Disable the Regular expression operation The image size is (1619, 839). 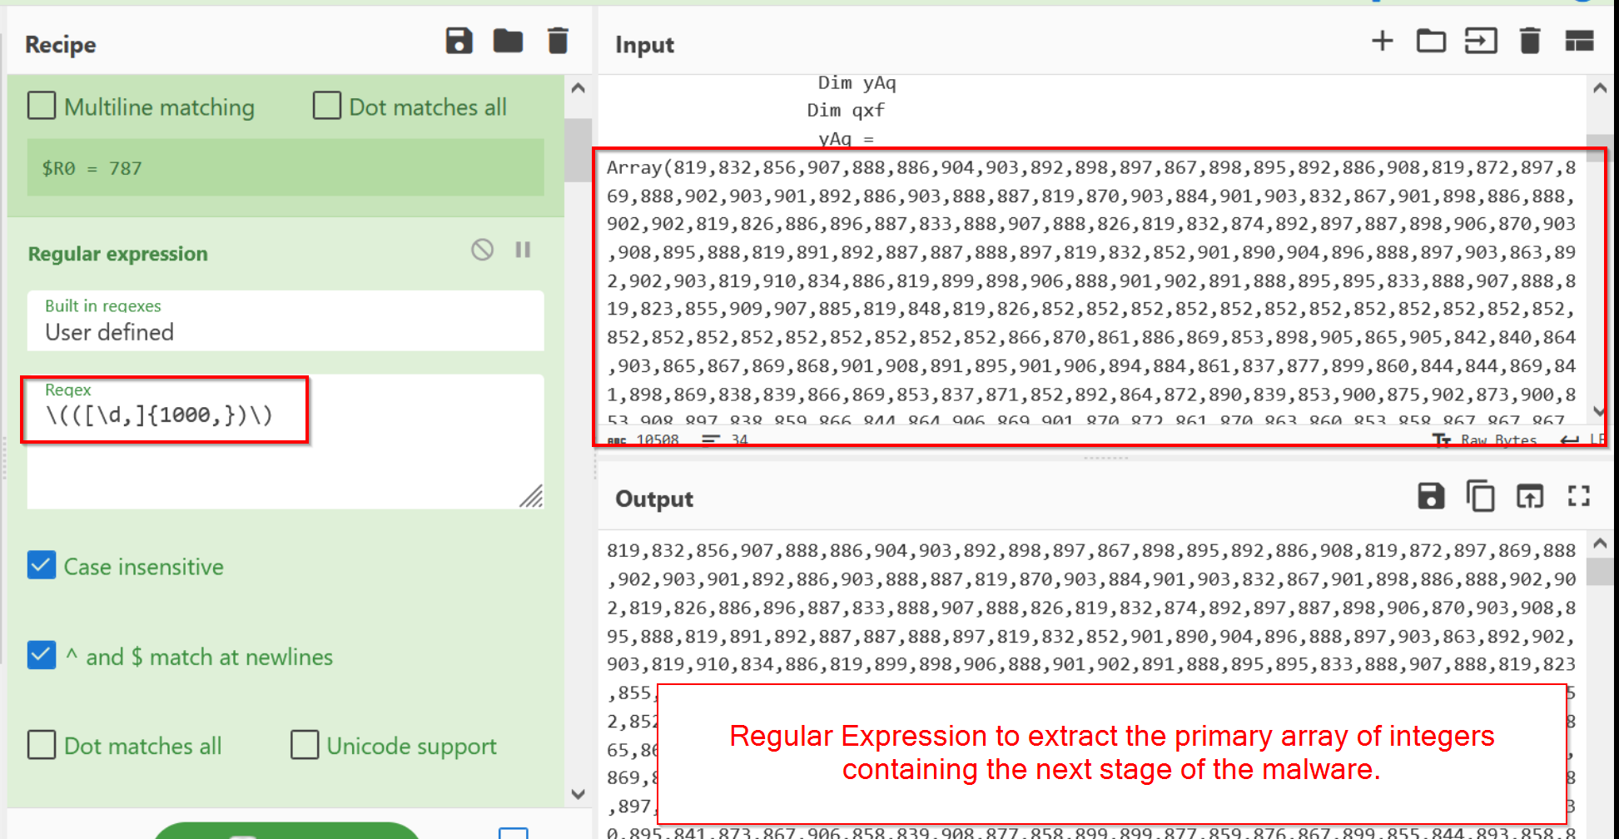[x=481, y=249]
